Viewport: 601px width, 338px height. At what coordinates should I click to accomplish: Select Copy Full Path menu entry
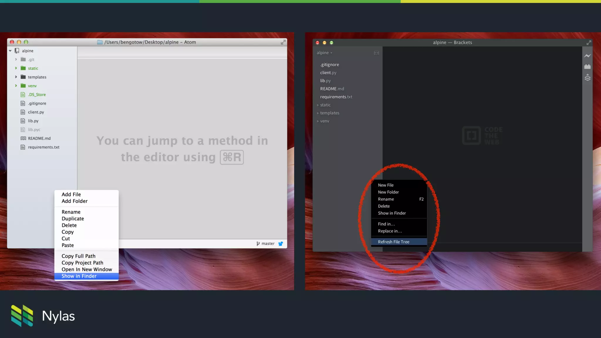[x=78, y=256]
